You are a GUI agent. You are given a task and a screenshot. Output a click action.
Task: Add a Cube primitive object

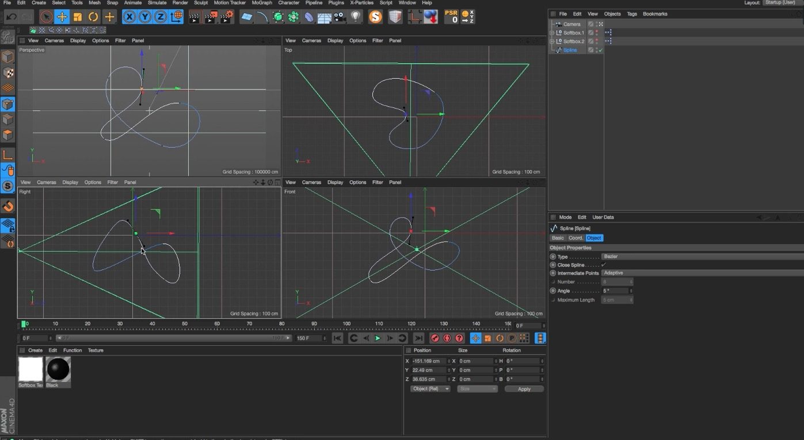tap(247, 17)
